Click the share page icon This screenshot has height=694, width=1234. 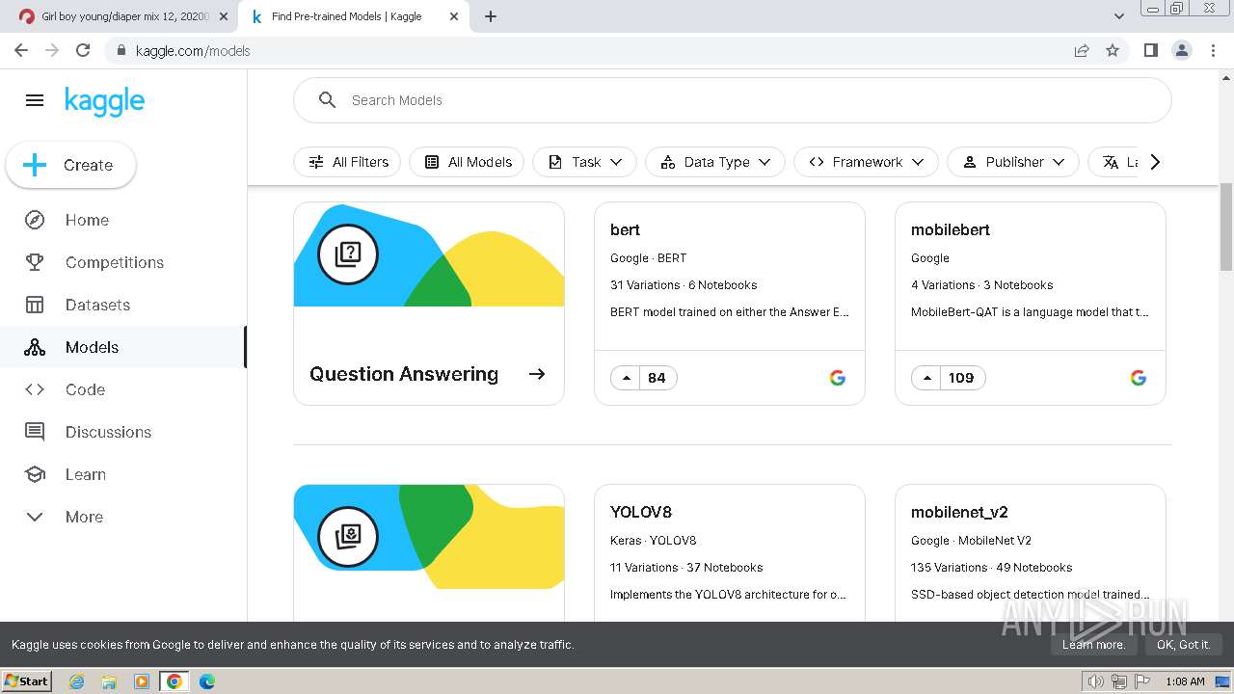tap(1082, 50)
